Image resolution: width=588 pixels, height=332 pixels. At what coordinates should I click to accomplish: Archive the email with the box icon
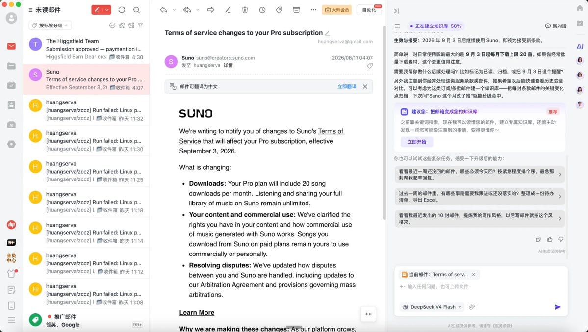(x=296, y=10)
